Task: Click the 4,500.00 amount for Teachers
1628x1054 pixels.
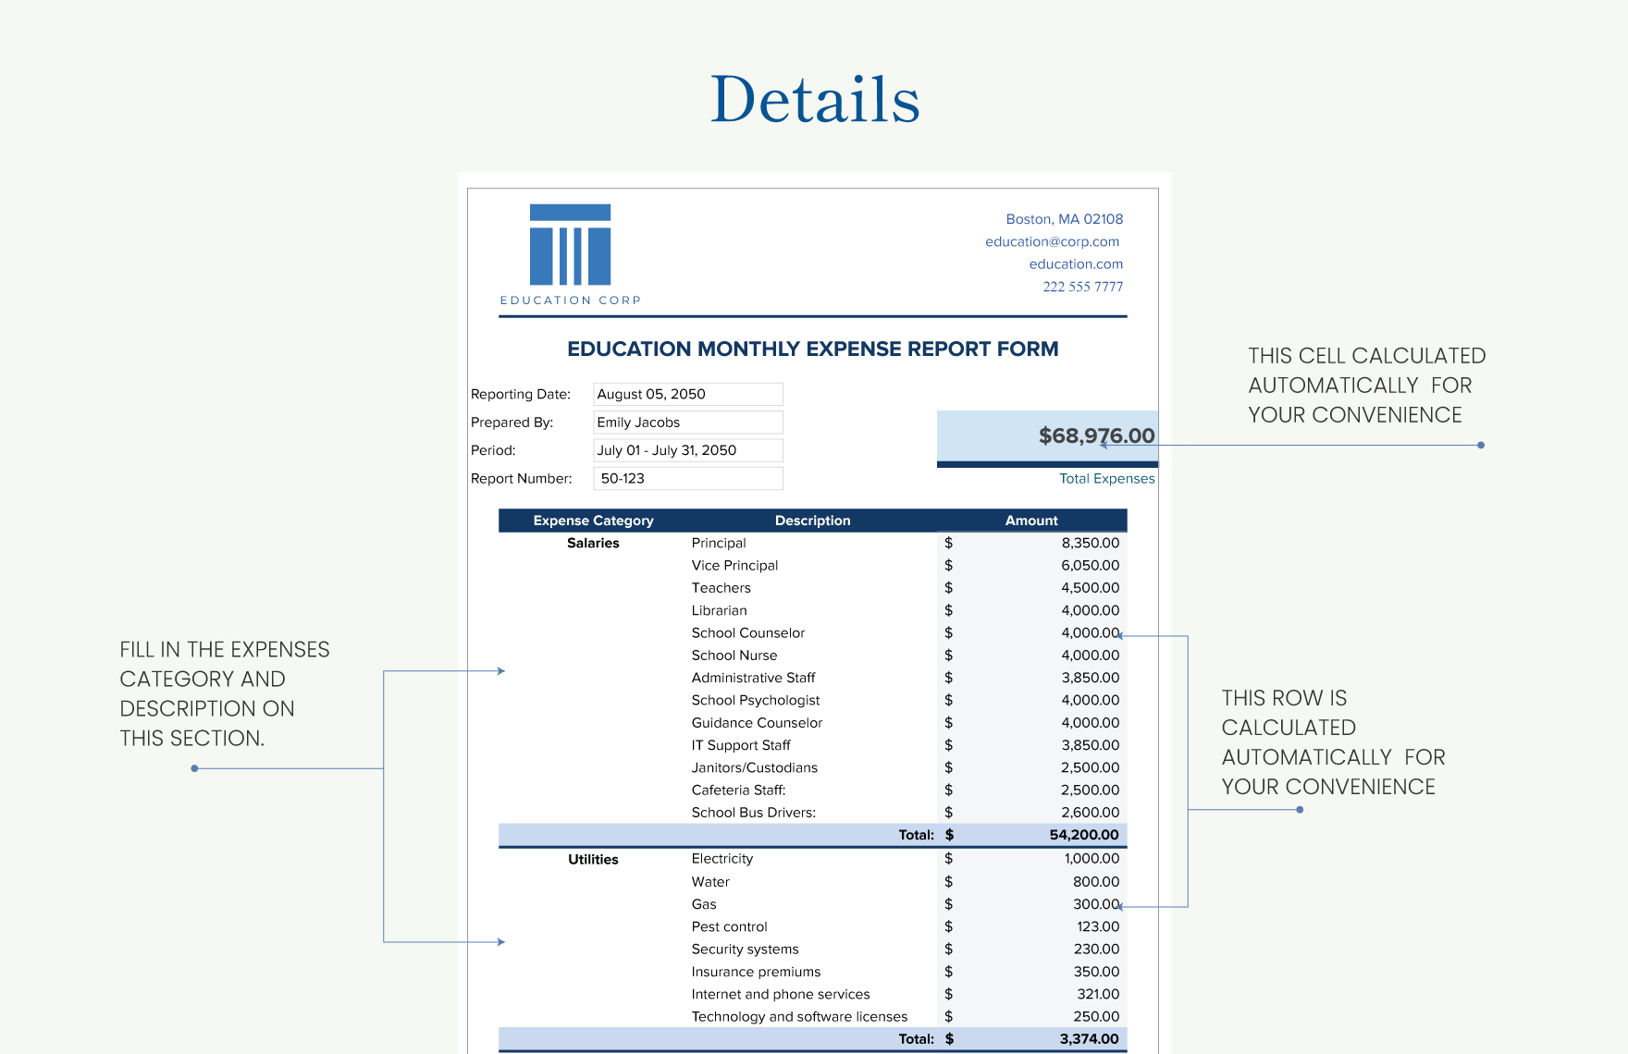Action: [1090, 588]
